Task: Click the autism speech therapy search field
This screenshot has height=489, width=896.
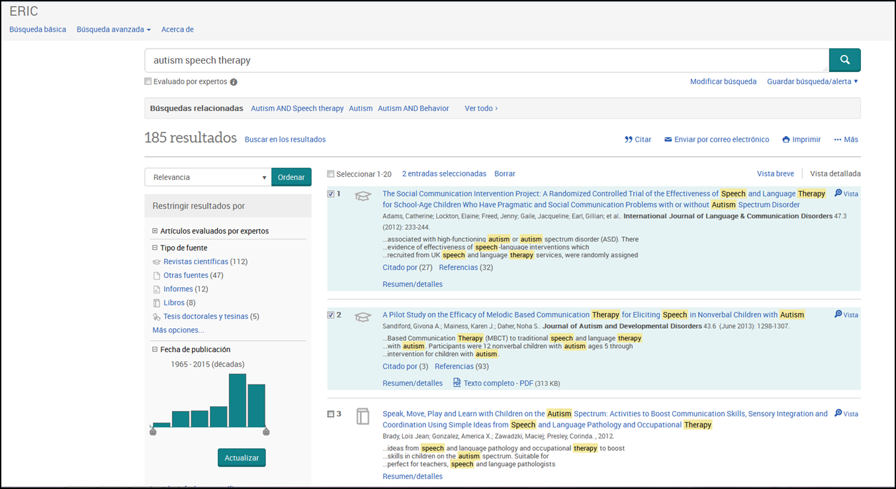Action: click(x=486, y=60)
